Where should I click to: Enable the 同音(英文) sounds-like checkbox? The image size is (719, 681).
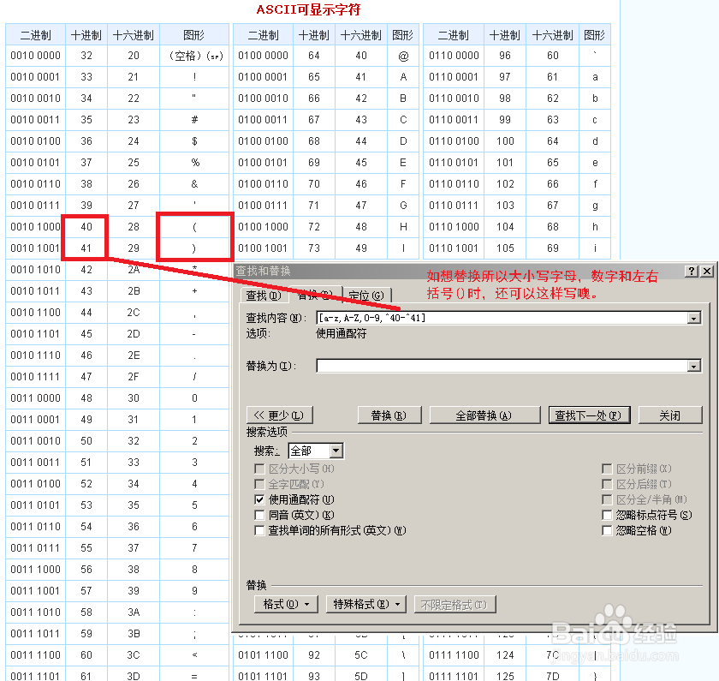coord(259,515)
